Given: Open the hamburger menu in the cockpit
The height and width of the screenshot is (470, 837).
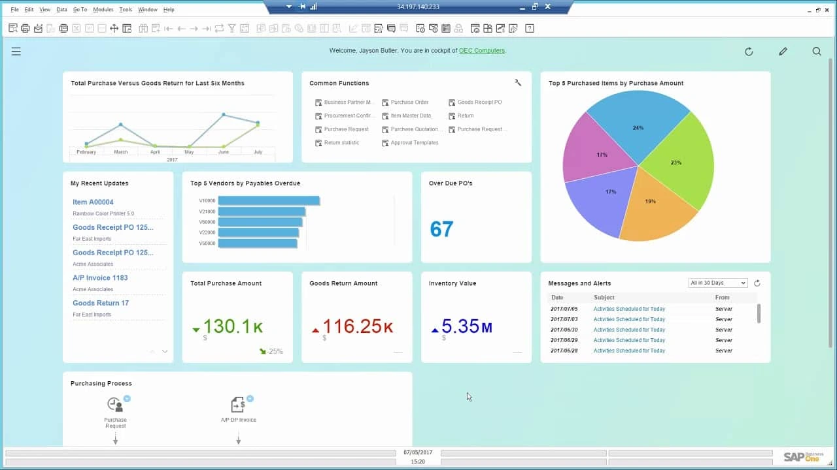Looking at the screenshot, I should (16, 52).
